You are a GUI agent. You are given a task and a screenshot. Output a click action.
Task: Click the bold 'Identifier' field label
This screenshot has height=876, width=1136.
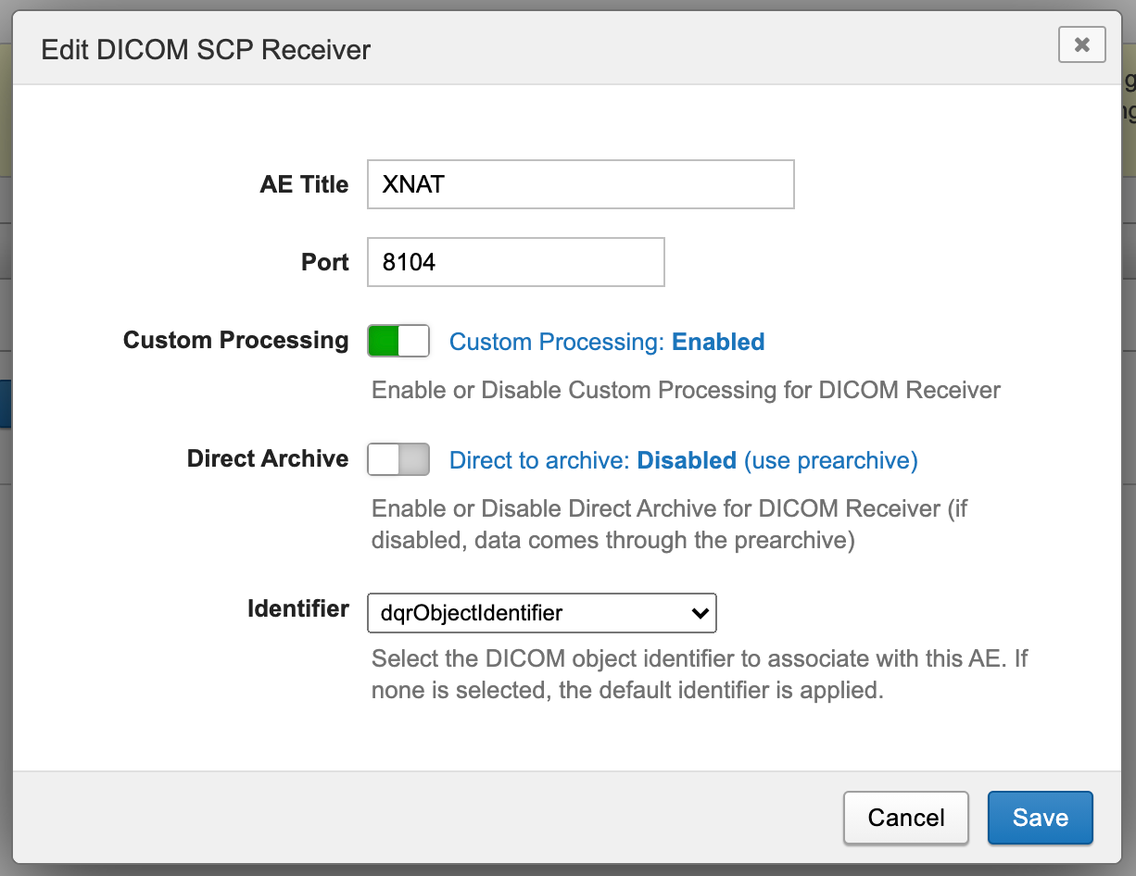[x=297, y=608]
